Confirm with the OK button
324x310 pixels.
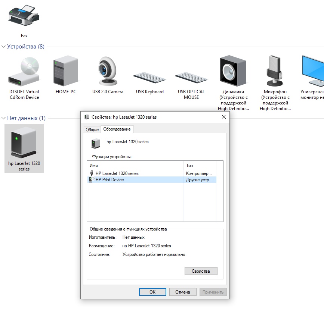click(x=152, y=292)
